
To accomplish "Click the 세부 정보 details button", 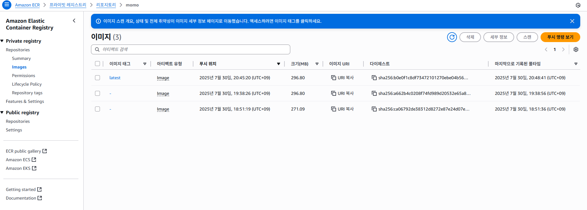I will pos(498,37).
